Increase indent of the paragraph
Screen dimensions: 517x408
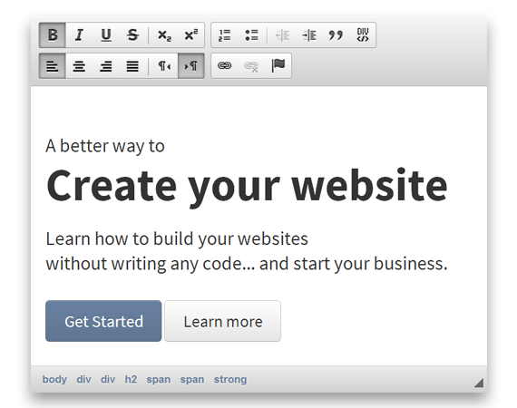point(309,35)
